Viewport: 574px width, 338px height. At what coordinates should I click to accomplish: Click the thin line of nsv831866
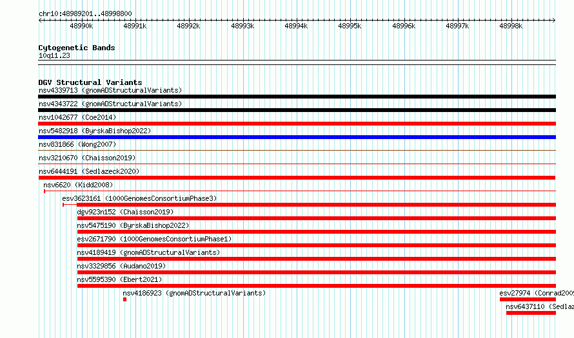[x=297, y=151]
